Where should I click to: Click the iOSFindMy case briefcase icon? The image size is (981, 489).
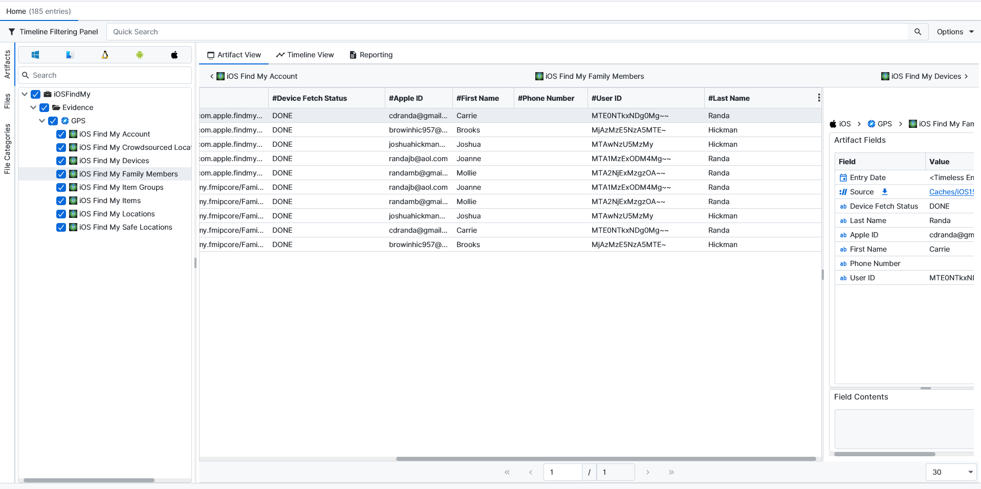pyautogui.click(x=48, y=94)
